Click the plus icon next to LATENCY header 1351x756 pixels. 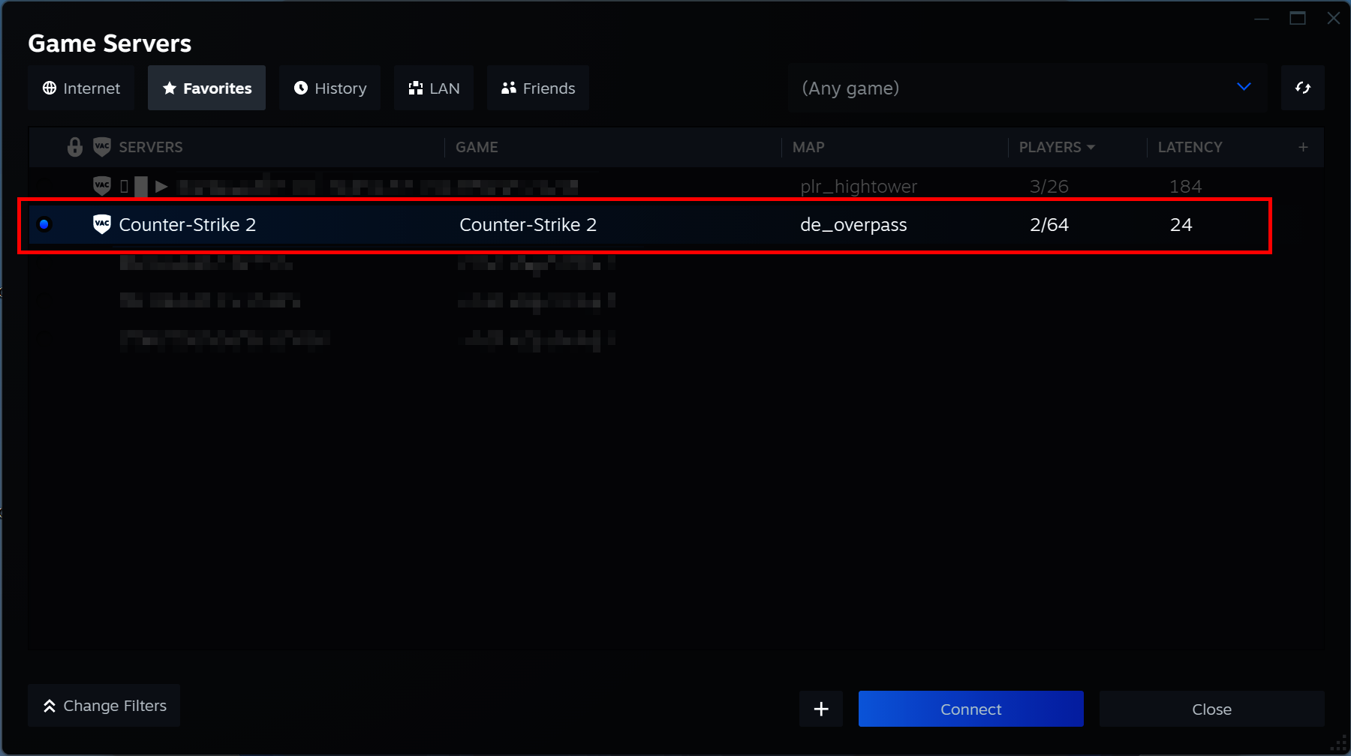1304,147
